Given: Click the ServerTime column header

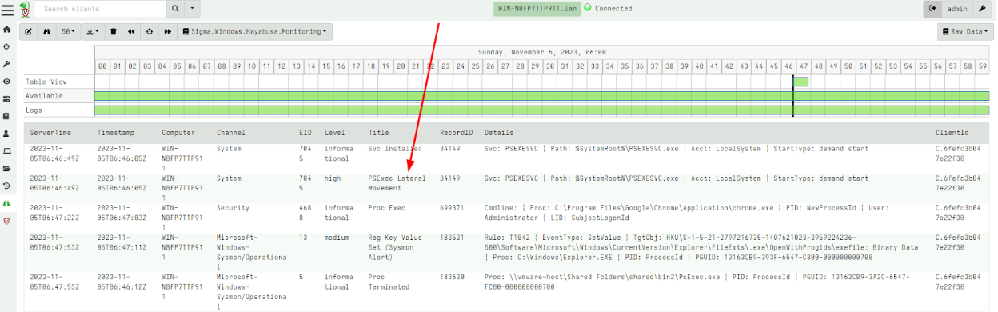Looking at the screenshot, I should 51,133.
